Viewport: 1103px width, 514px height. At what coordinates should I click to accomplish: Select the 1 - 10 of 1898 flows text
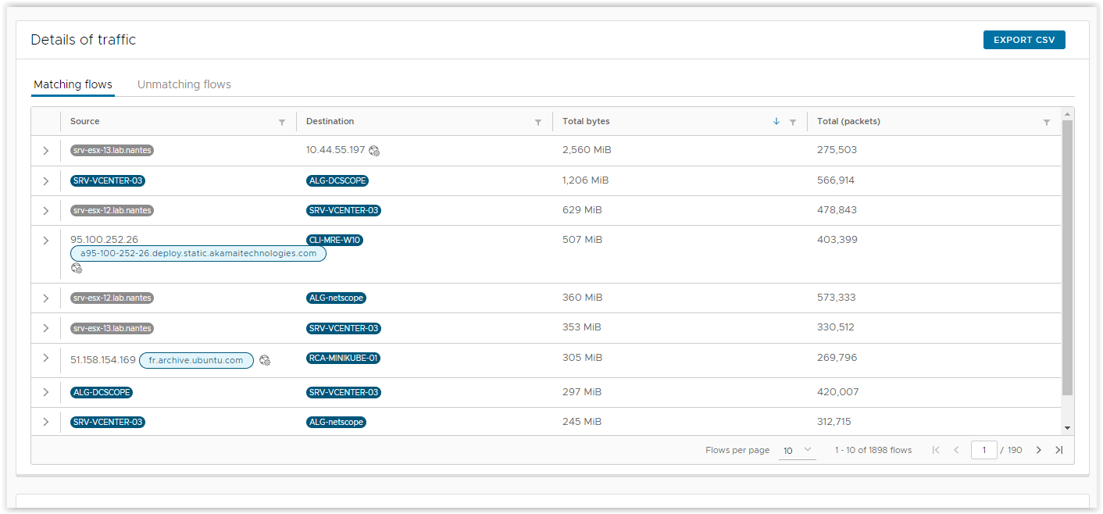(x=873, y=450)
